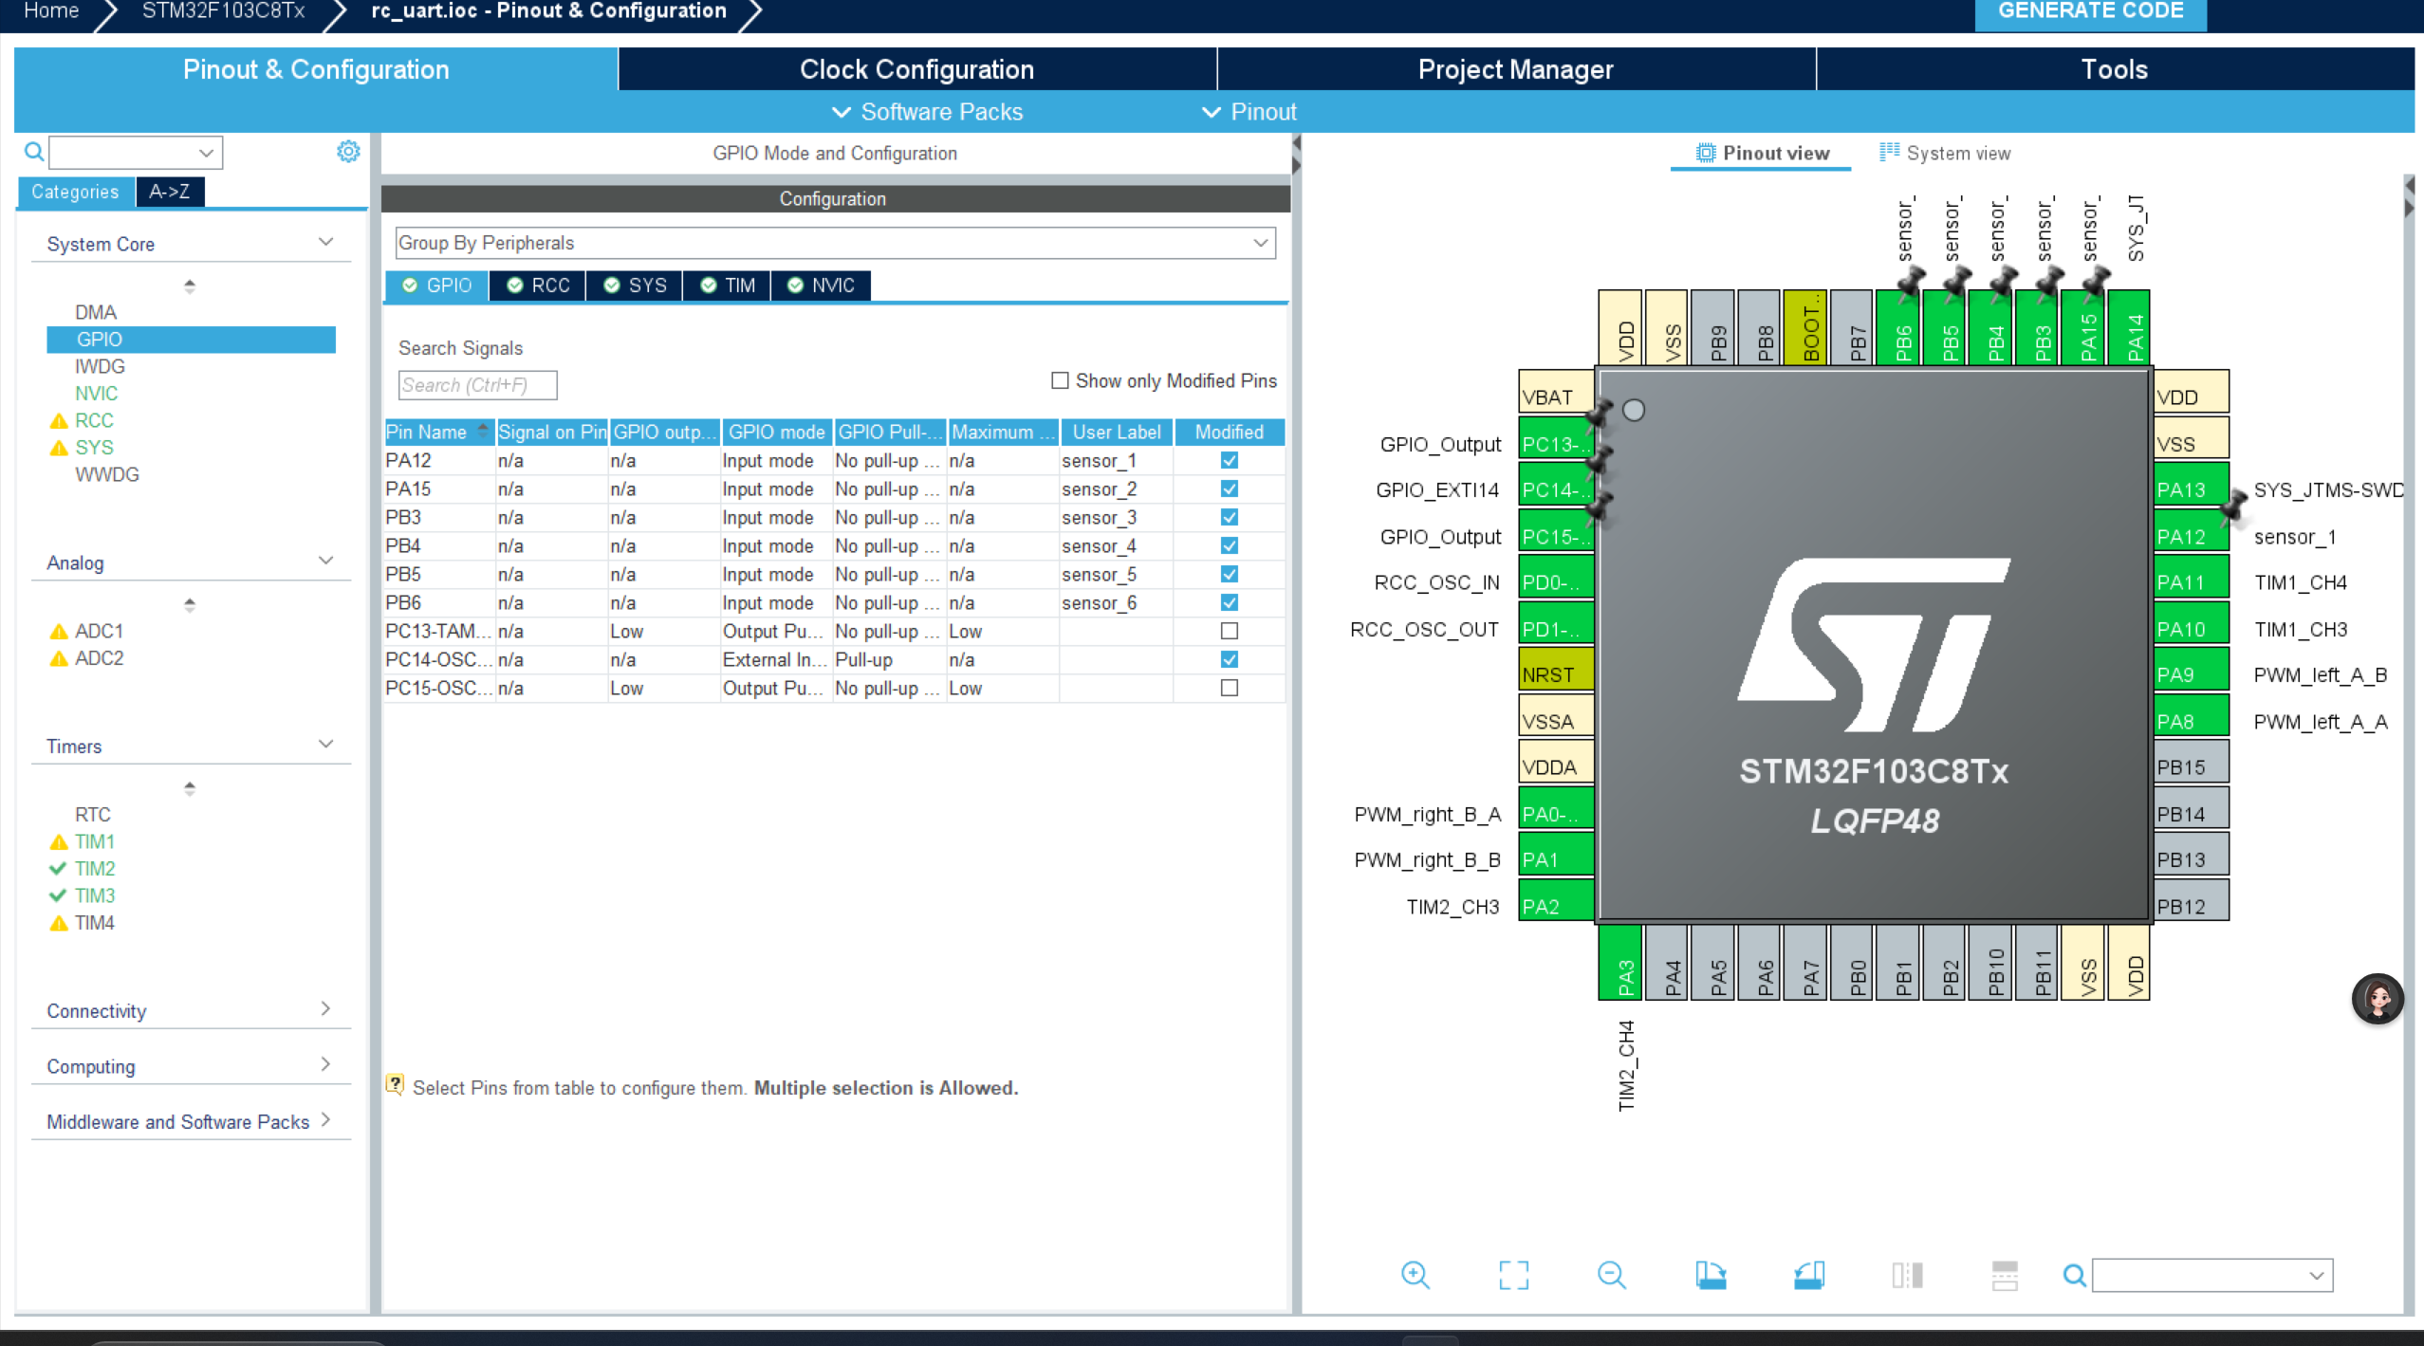Open the categories settings gear icon
Screen dimensions: 2424x1346
(348, 152)
